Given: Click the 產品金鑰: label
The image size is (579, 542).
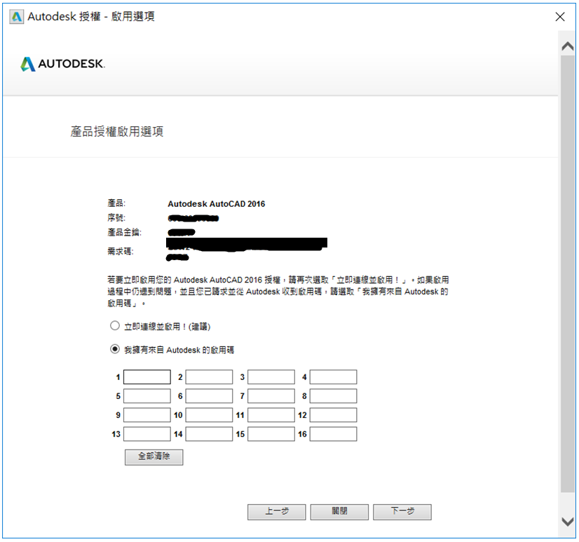Looking at the screenshot, I should [125, 232].
